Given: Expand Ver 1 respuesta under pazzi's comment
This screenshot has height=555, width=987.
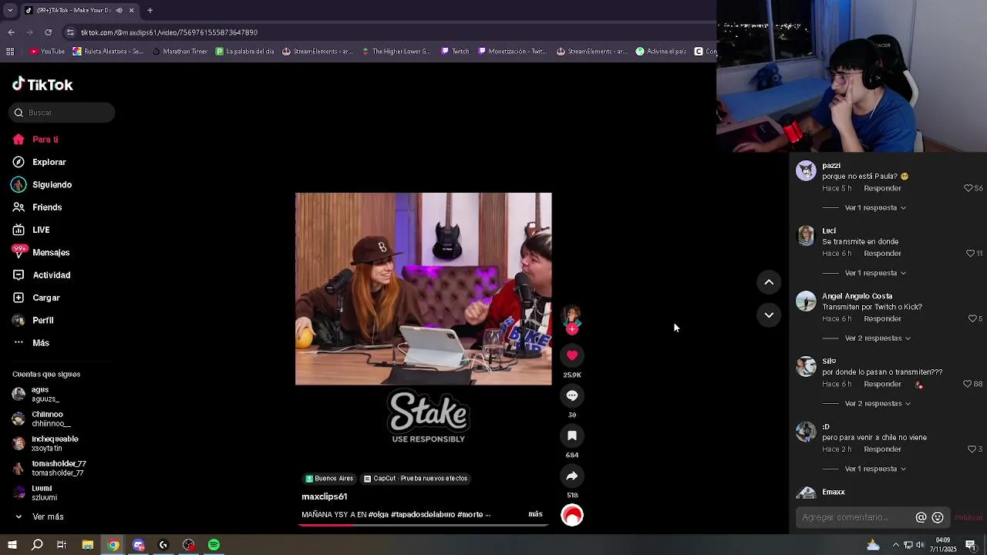Looking at the screenshot, I should [x=875, y=208].
